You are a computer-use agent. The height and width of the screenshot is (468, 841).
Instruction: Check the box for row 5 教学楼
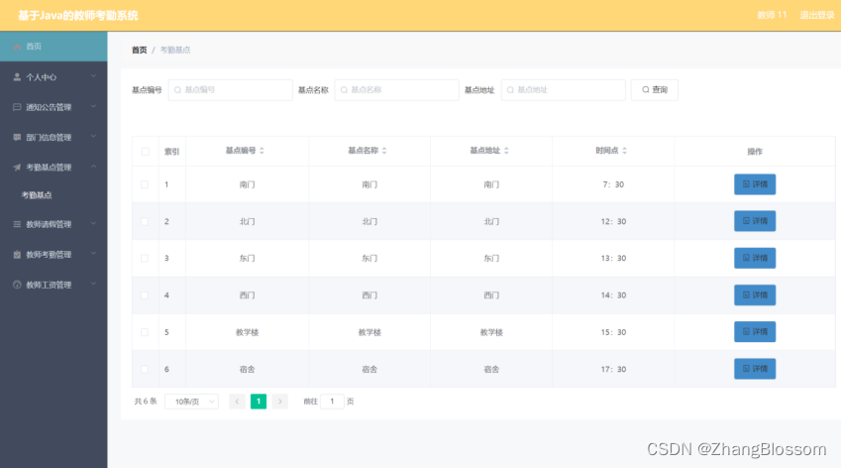145,332
